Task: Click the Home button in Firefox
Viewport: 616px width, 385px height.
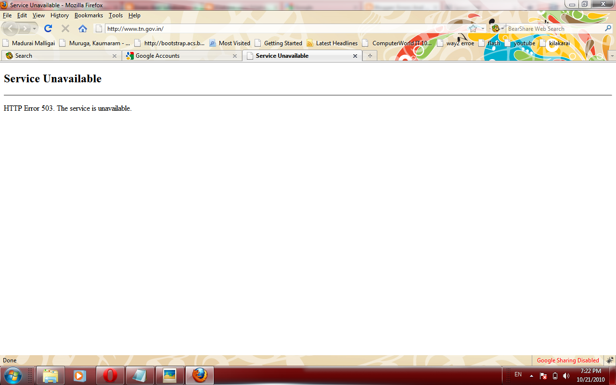Action: coord(82,28)
